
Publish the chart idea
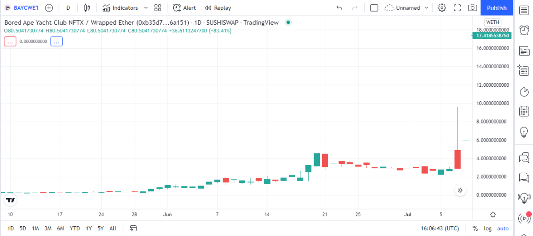[497, 8]
